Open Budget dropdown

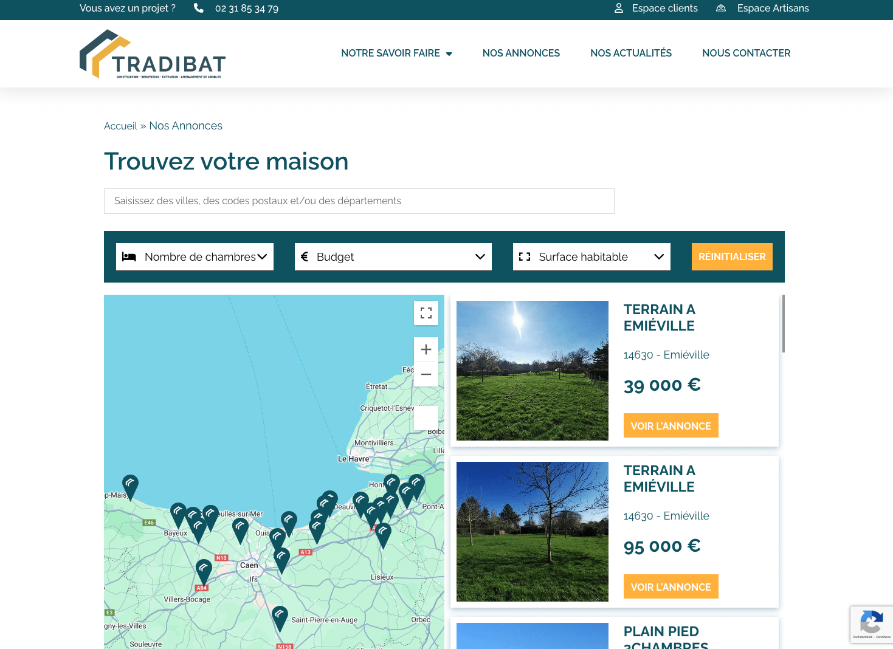tap(393, 256)
